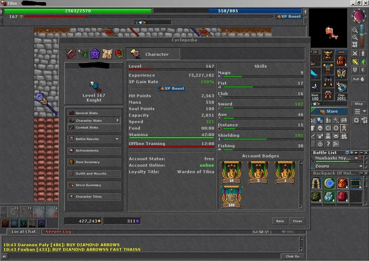Minimize the Backpack Of Holding panel
The width and height of the screenshot is (369, 261).
361,173
